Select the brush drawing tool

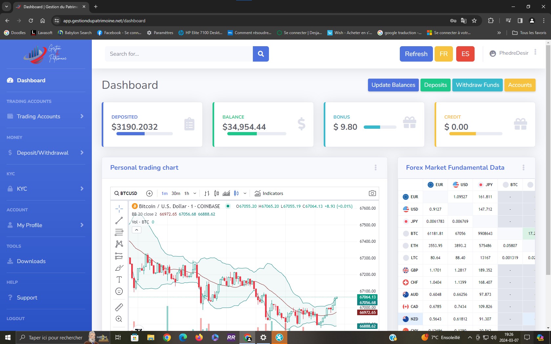(x=119, y=268)
